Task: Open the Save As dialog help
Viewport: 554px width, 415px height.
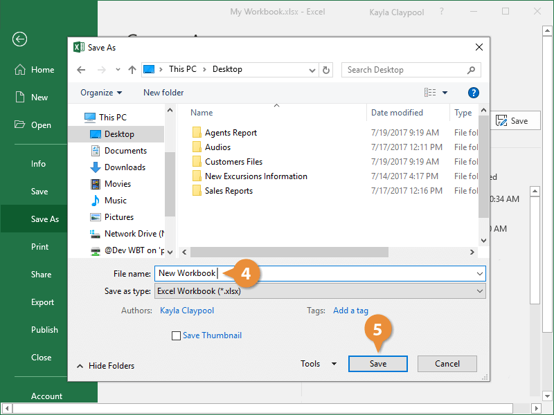Action: (x=473, y=92)
